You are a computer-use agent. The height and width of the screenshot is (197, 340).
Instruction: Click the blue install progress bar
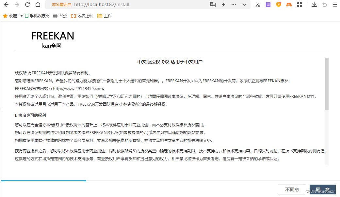[x=43, y=181]
